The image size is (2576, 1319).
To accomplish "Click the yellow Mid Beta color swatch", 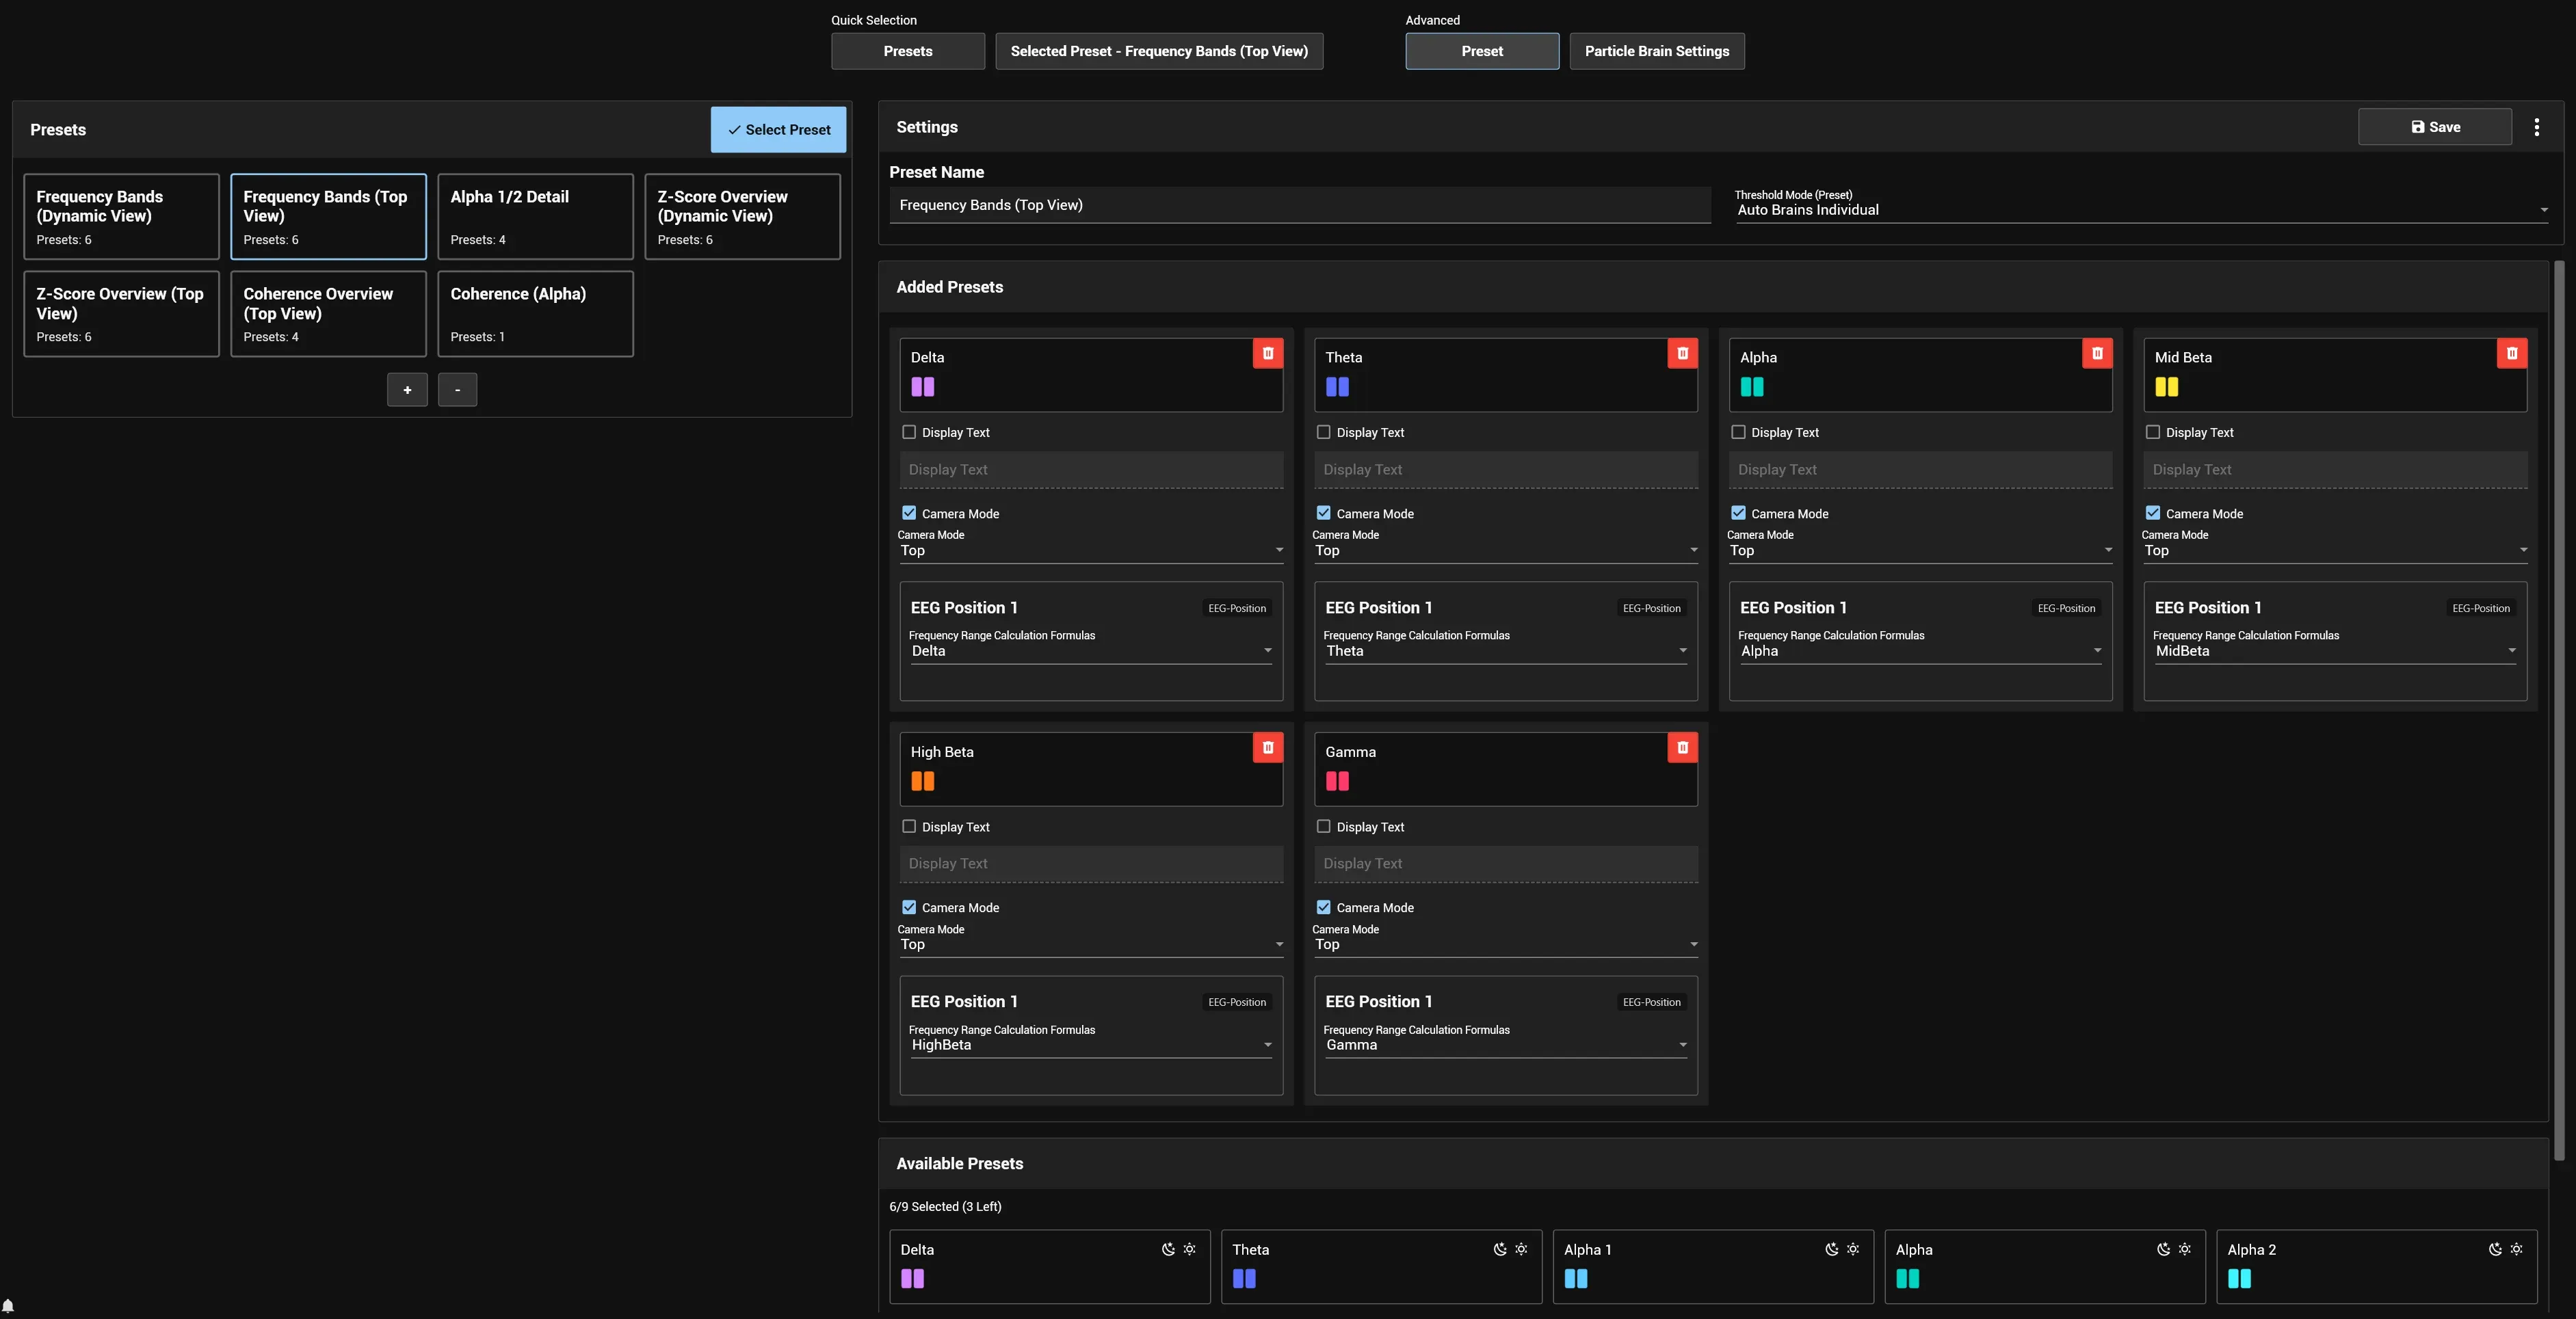I will (2166, 387).
